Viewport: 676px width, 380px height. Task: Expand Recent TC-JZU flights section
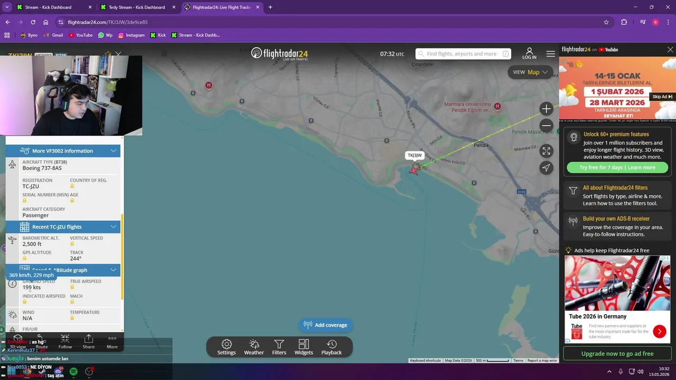[63, 227]
